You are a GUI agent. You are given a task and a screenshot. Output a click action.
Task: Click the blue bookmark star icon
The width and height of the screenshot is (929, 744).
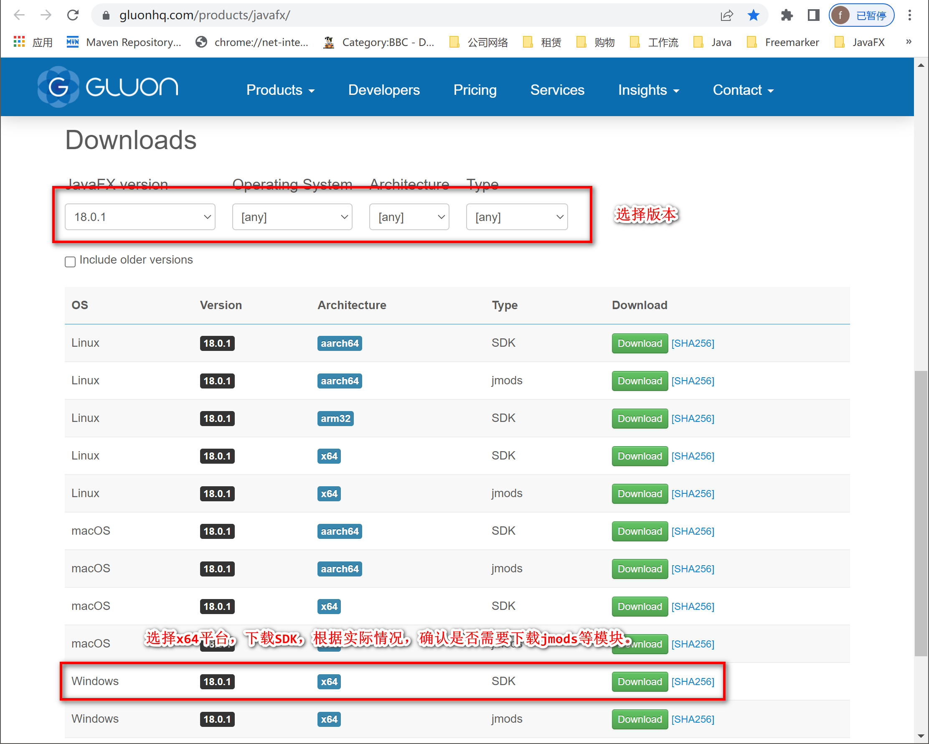(x=753, y=15)
